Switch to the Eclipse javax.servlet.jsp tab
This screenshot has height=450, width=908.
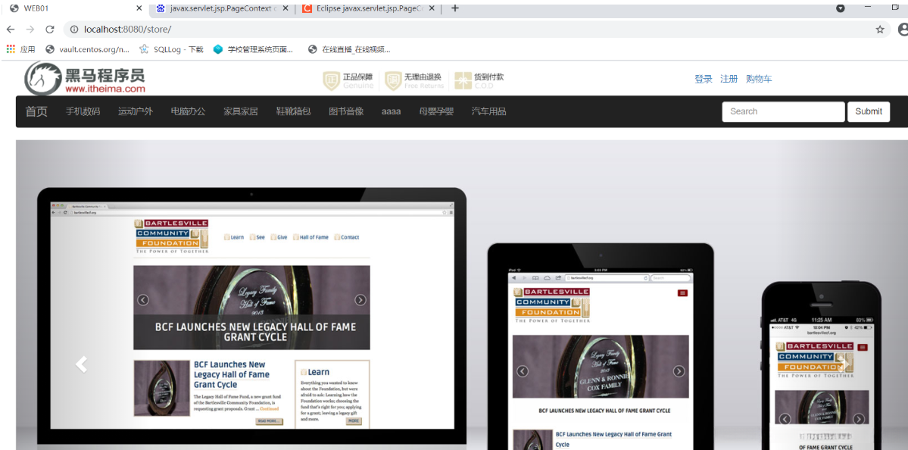tap(369, 8)
